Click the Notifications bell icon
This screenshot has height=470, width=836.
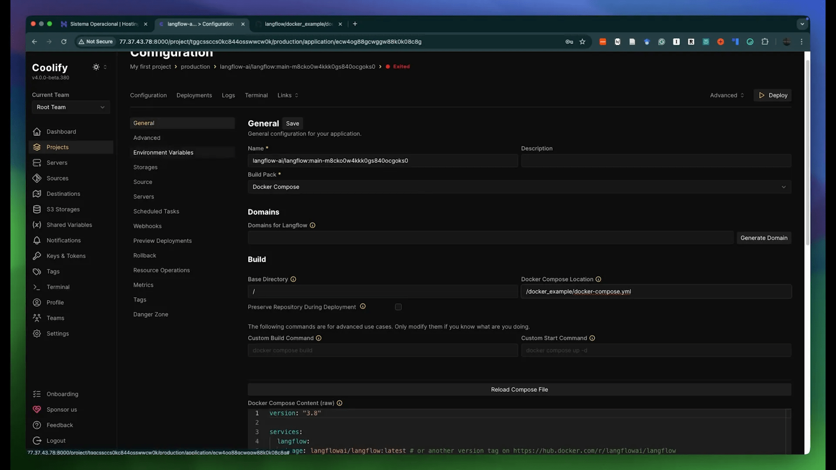[x=37, y=240]
